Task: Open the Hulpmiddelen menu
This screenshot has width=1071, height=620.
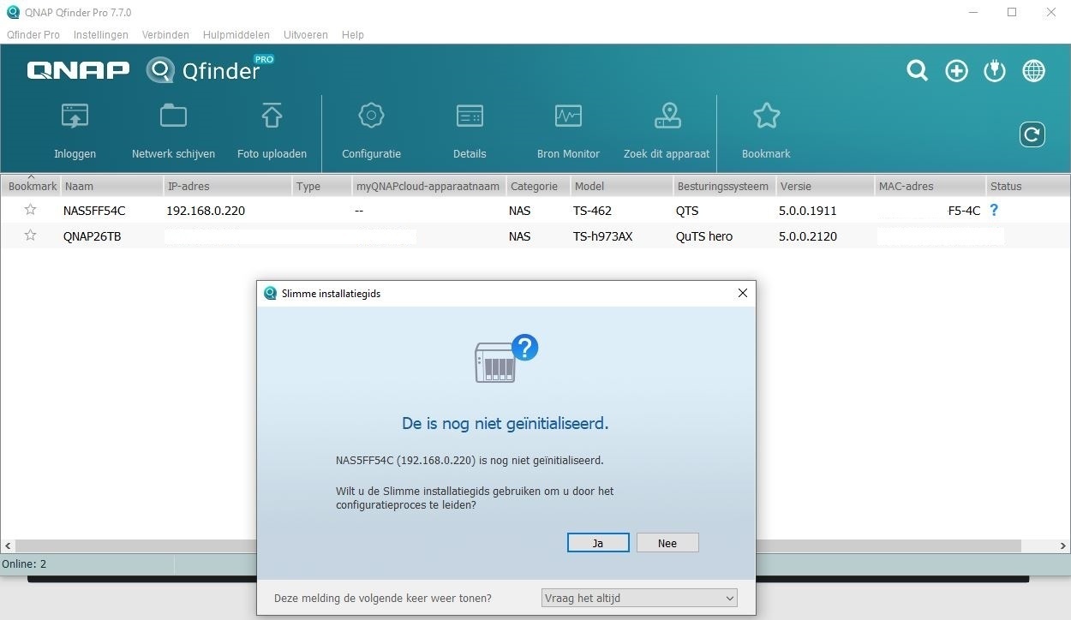Action: point(236,35)
